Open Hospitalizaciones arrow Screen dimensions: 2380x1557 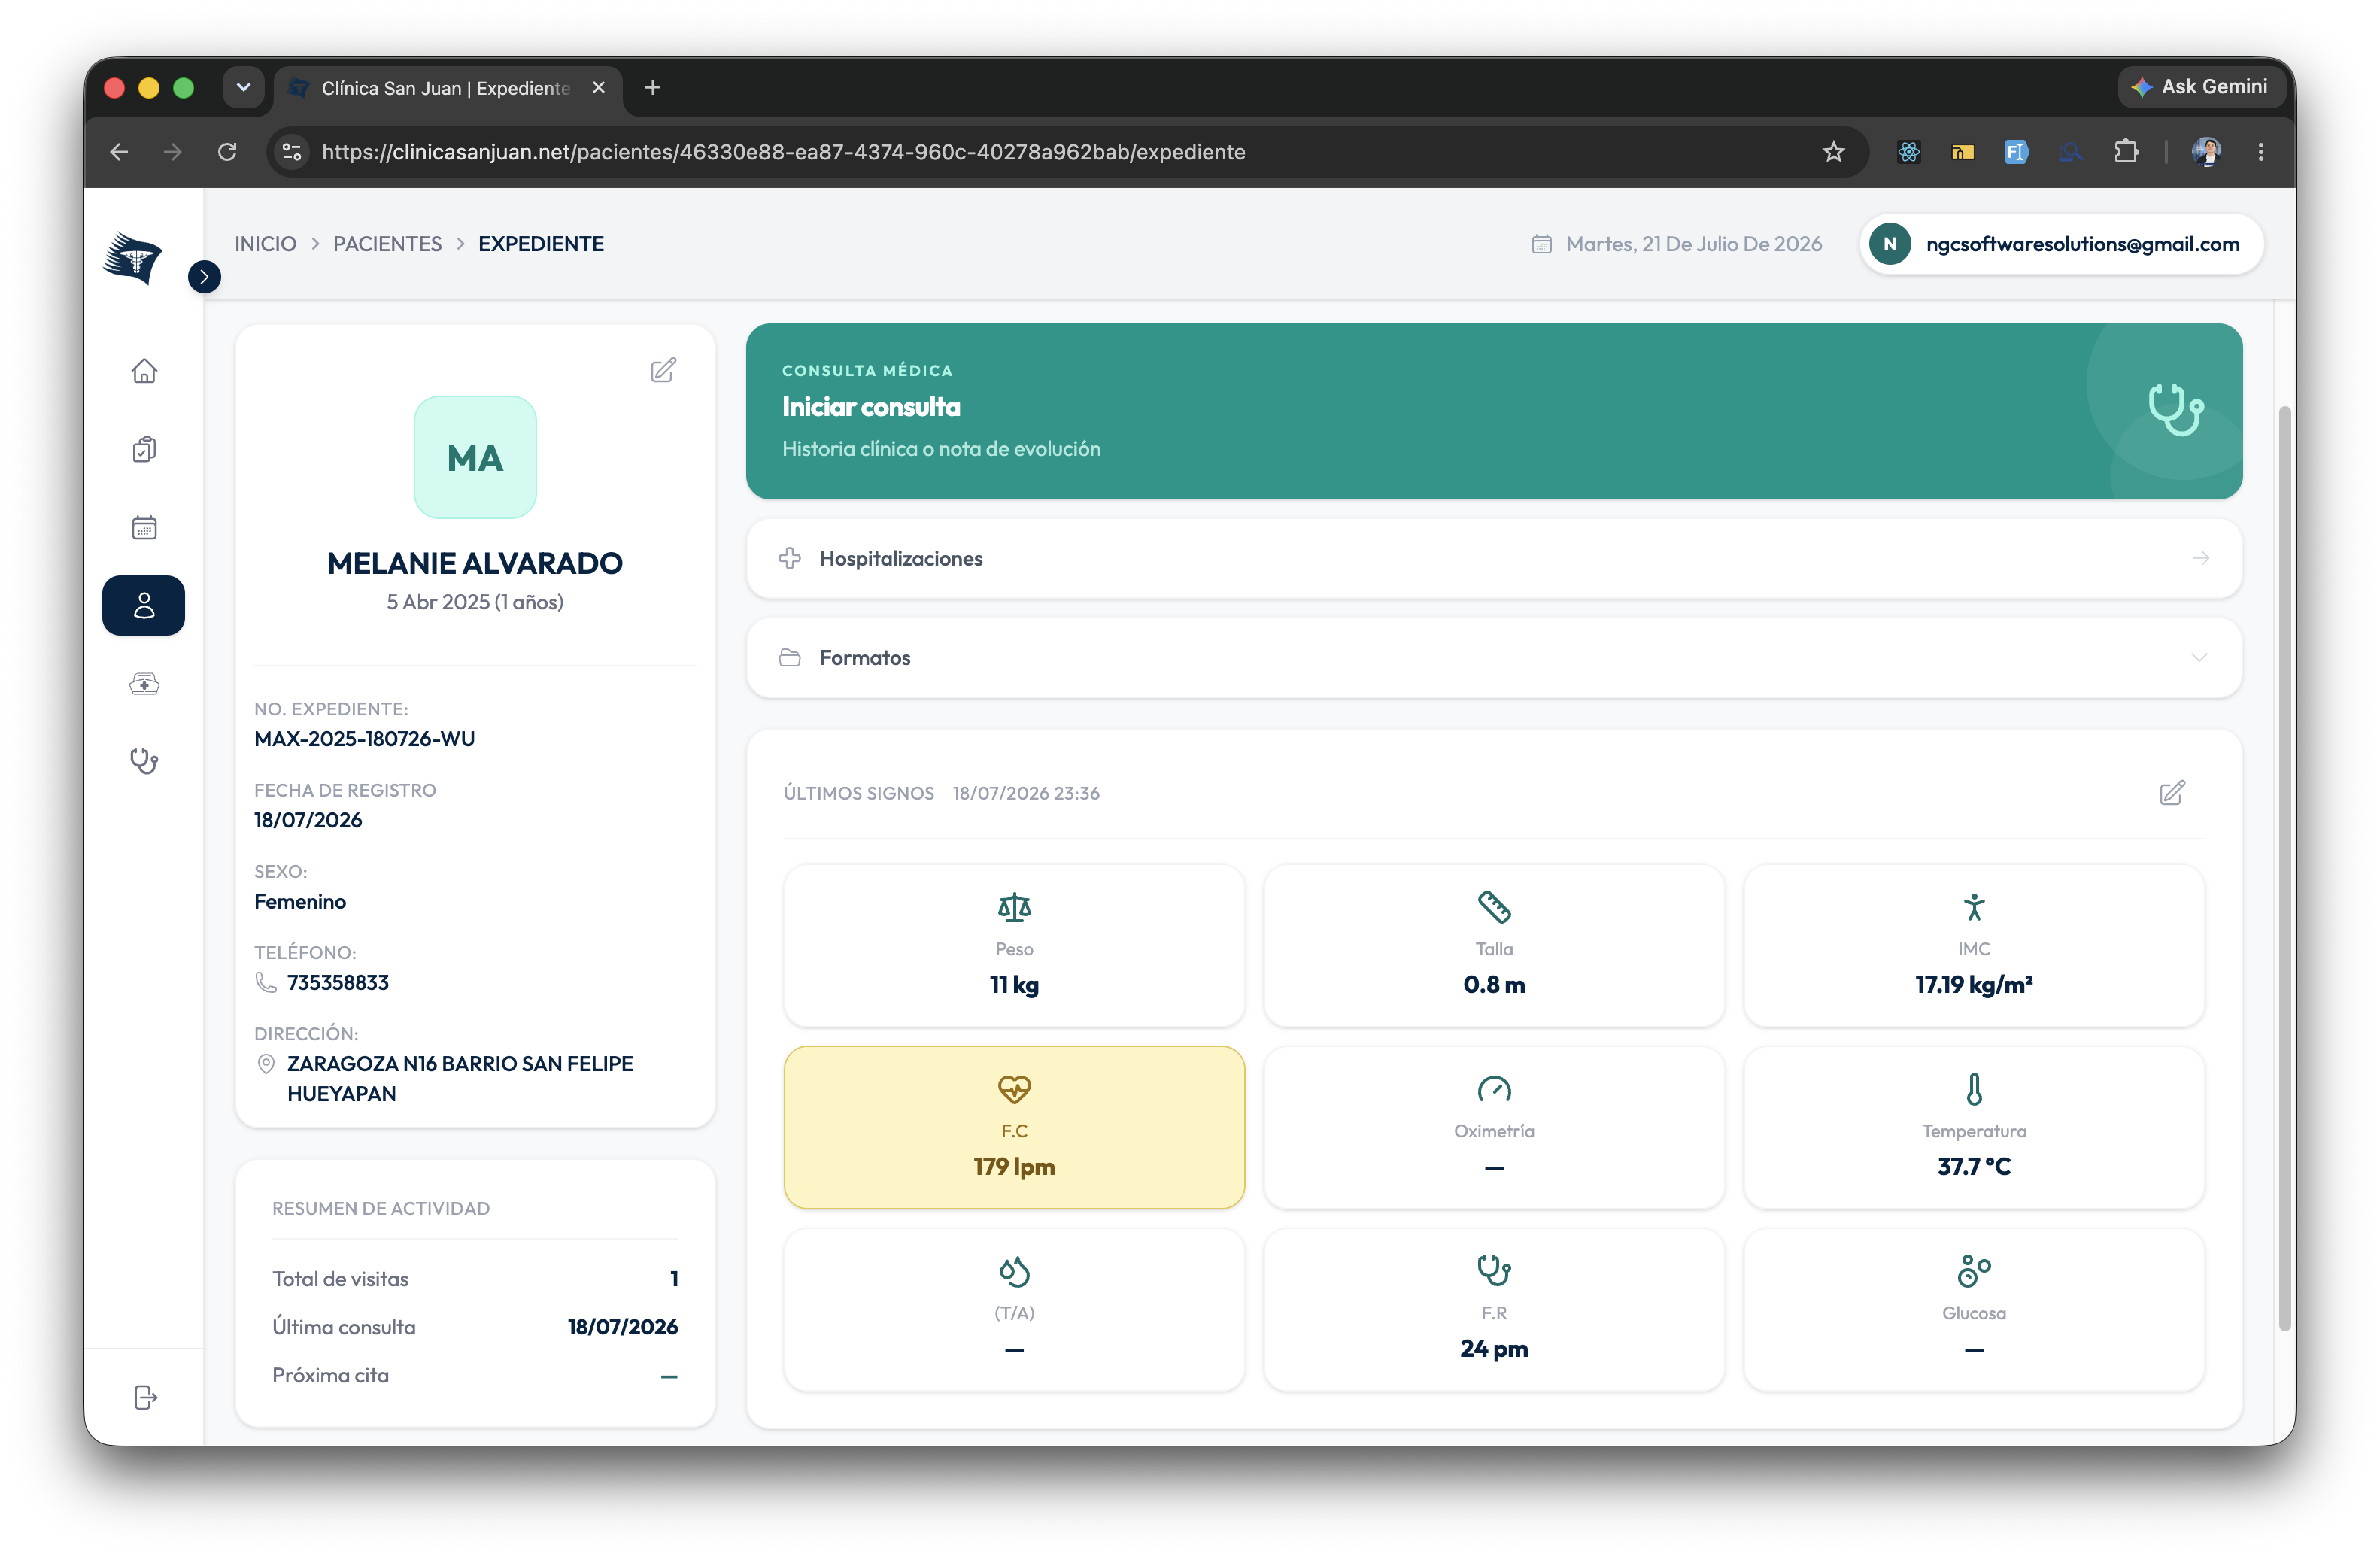tap(2200, 558)
